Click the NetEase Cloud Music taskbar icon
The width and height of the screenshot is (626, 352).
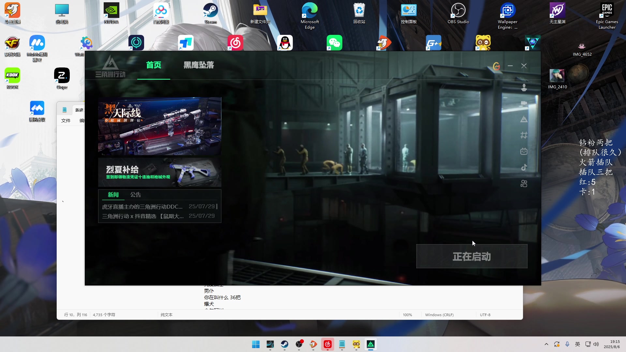(328, 344)
